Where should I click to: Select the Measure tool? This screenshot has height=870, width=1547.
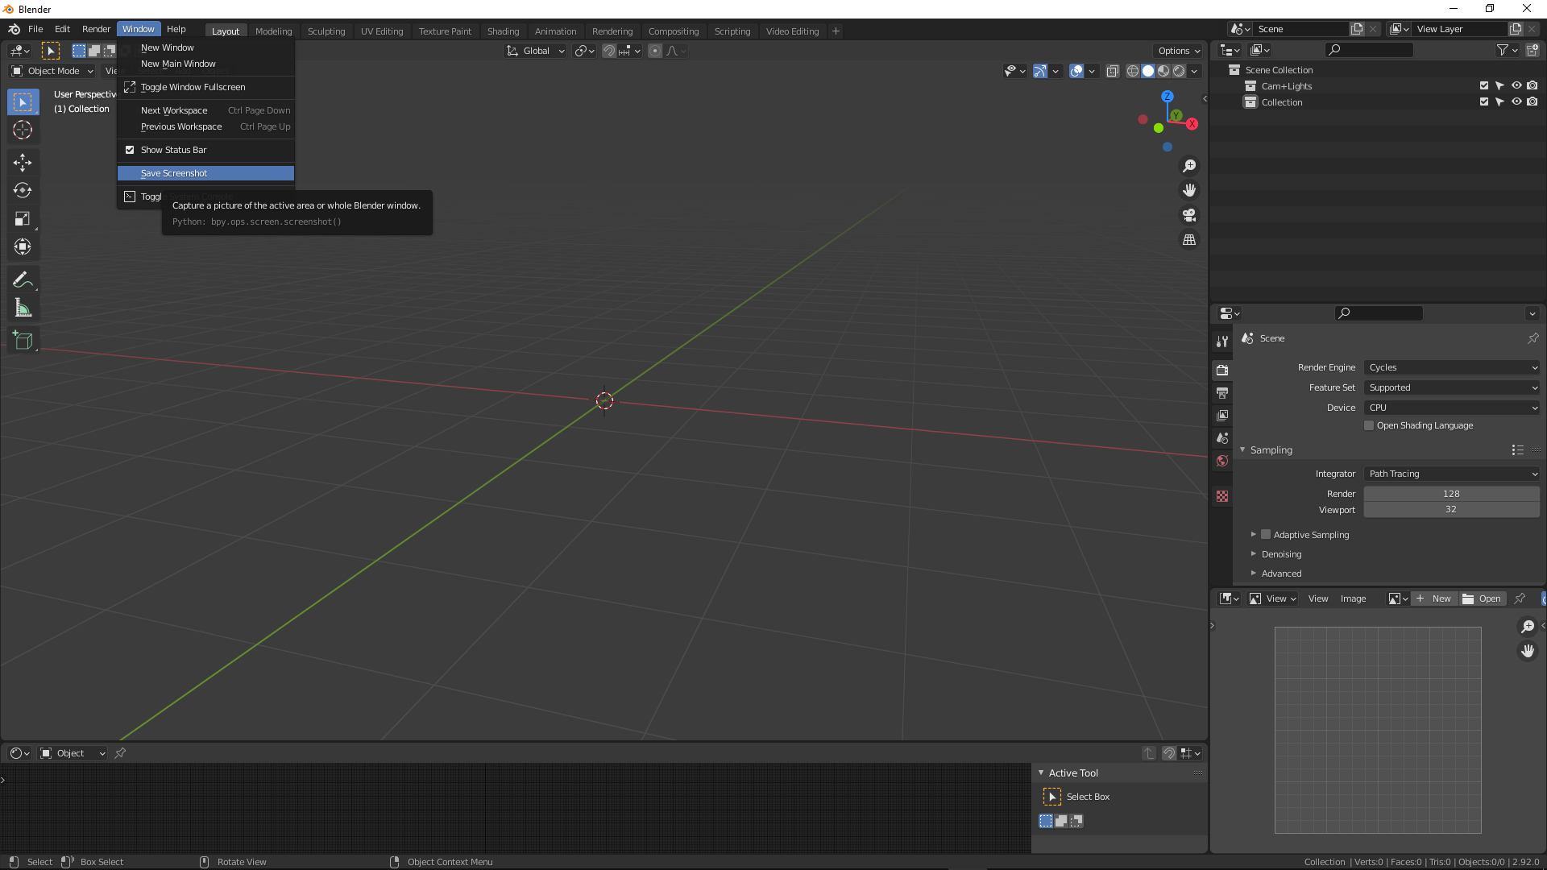pos(23,309)
